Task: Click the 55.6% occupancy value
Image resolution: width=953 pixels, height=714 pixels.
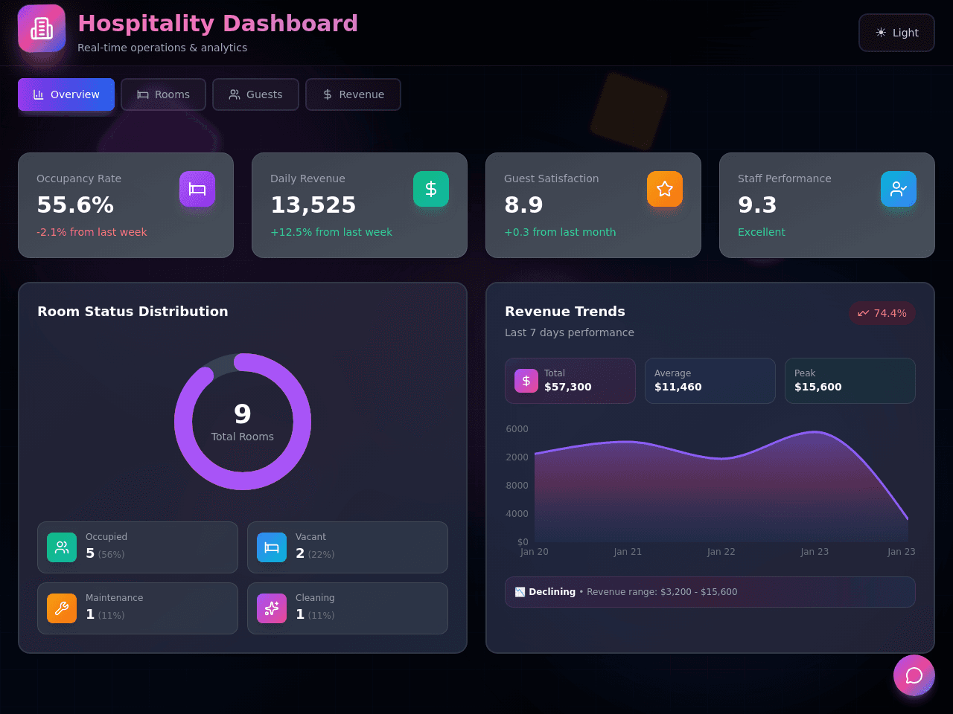Action: click(x=75, y=205)
